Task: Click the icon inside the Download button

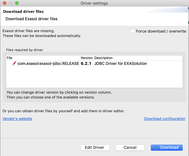Action: (x=155, y=148)
